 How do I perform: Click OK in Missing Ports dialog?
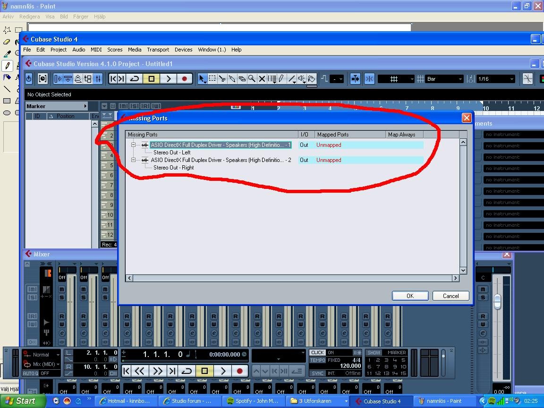(410, 296)
